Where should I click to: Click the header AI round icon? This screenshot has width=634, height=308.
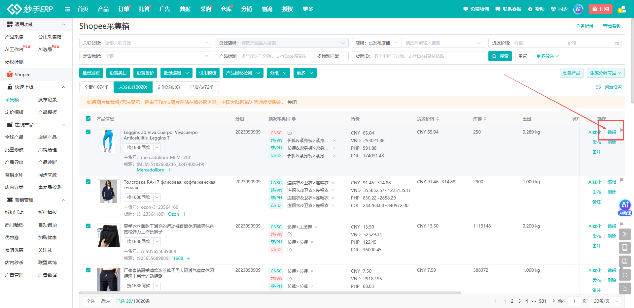[x=578, y=9]
